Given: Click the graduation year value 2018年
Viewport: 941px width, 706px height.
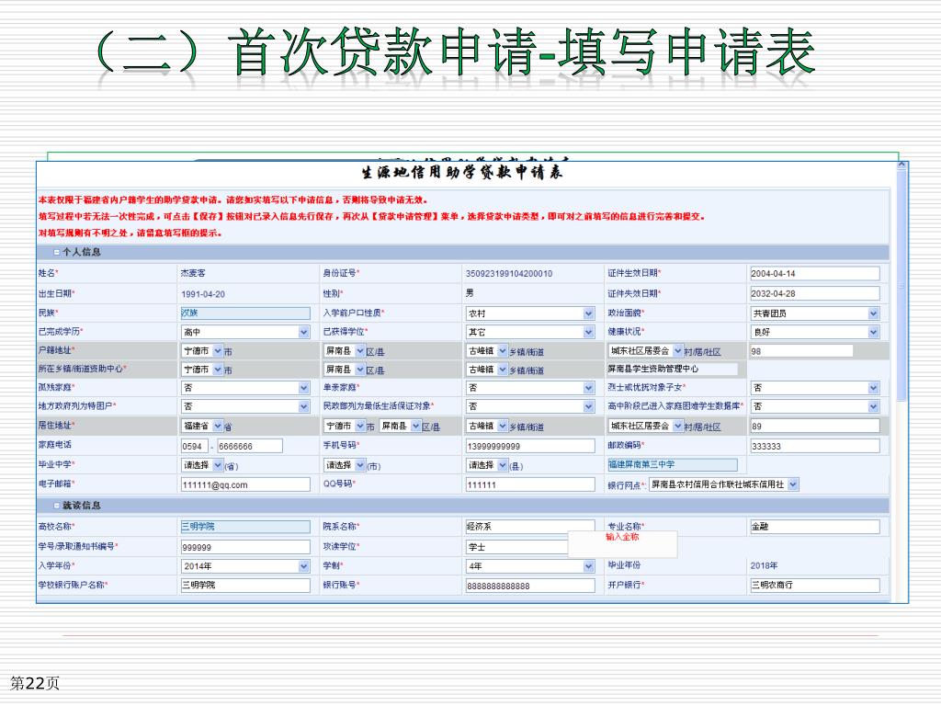Looking at the screenshot, I should pyautogui.click(x=764, y=566).
